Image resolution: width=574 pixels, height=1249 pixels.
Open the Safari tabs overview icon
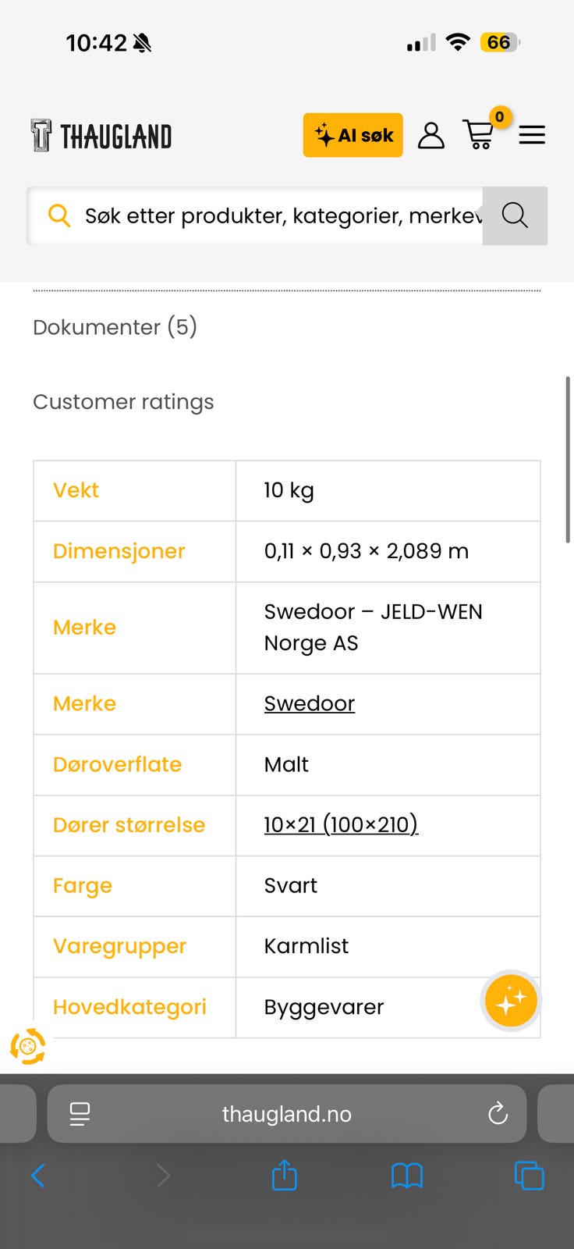pyautogui.click(x=529, y=1175)
